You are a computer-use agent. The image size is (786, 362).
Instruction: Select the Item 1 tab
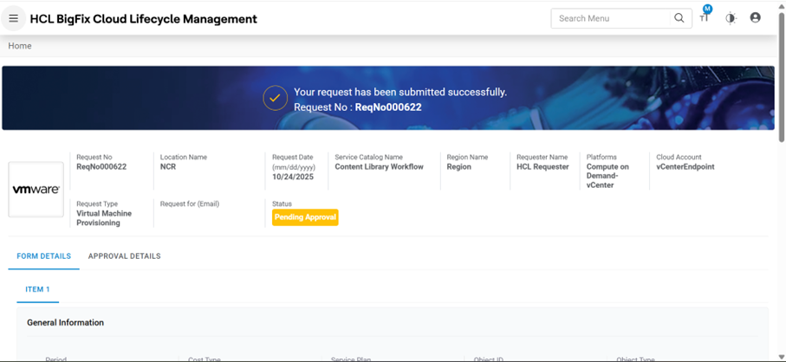point(37,289)
